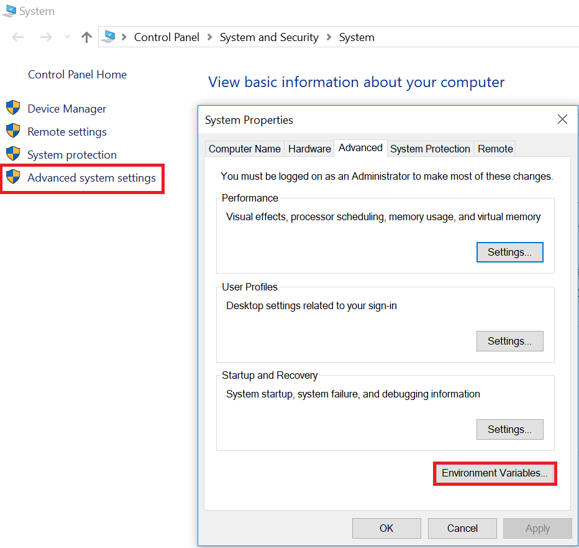This screenshot has width=579, height=548.
Task: Expand the chevron after System and Security
Action: click(x=329, y=37)
